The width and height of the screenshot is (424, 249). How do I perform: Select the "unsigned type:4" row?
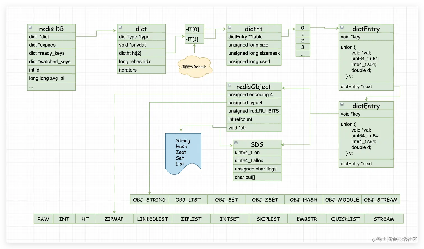pyautogui.click(x=254, y=103)
